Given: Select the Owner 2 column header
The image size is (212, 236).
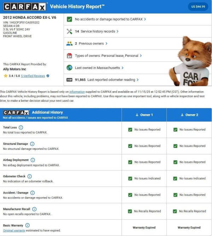Looking at the screenshot, I should 189,115.
